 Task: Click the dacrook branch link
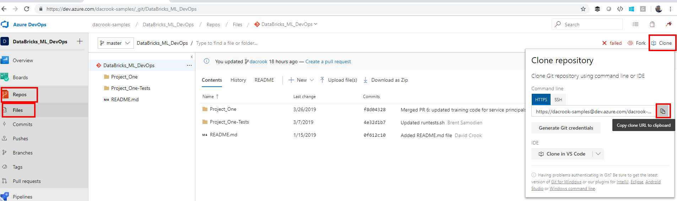[x=258, y=61]
